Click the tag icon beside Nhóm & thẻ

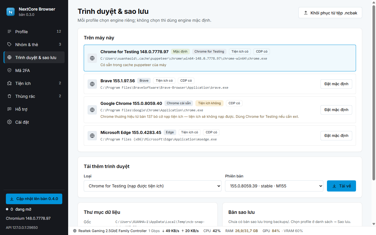[x=9, y=44]
